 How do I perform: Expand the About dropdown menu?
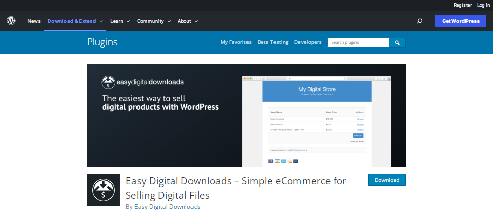pos(188,21)
